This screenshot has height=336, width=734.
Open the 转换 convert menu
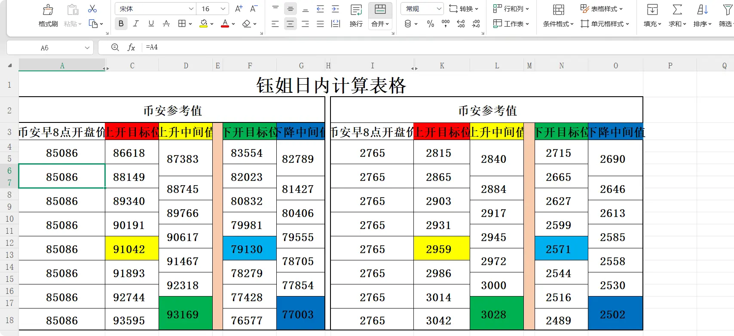point(464,9)
